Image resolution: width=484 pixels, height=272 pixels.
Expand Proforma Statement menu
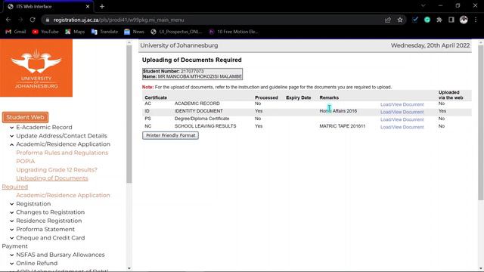pos(45,229)
